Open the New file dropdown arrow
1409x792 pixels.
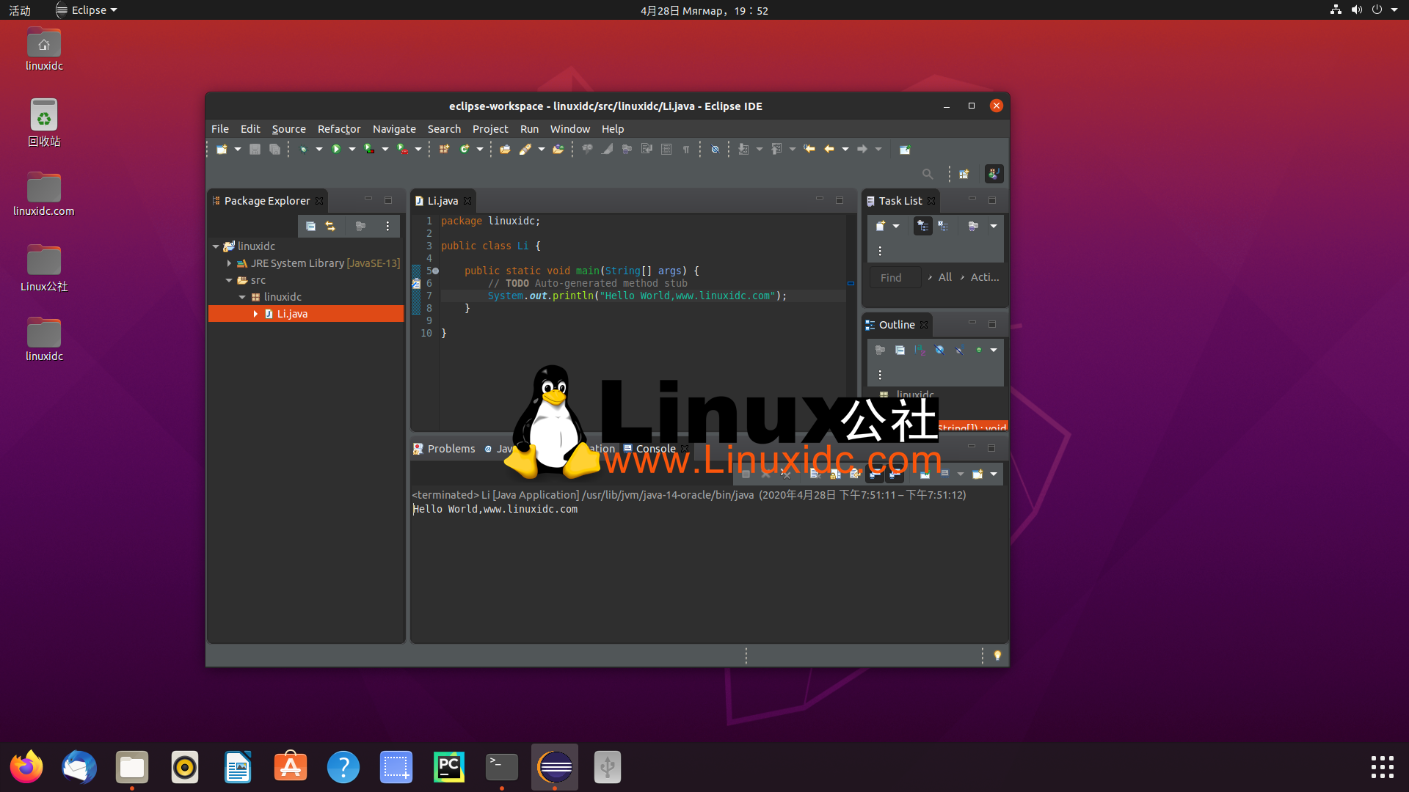click(x=238, y=149)
